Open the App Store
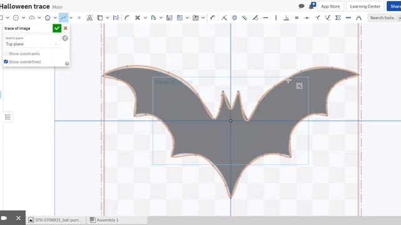The width and height of the screenshot is (401, 225). tap(330, 6)
